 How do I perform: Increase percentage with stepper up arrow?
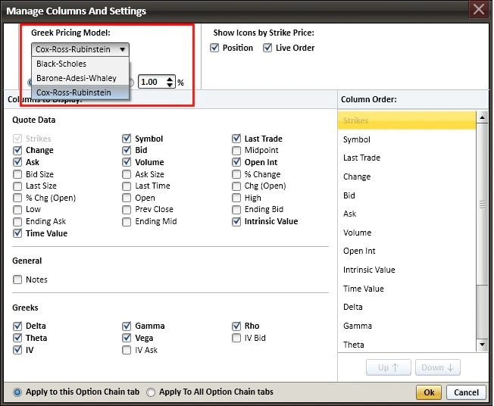[x=170, y=79]
